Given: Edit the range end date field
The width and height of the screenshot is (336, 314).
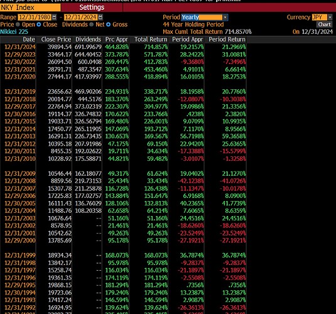Looking at the screenshot, I should tap(81, 17).
